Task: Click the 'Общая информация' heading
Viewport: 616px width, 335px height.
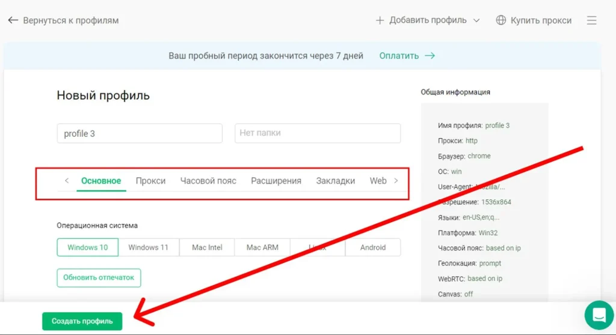Action: 455,92
